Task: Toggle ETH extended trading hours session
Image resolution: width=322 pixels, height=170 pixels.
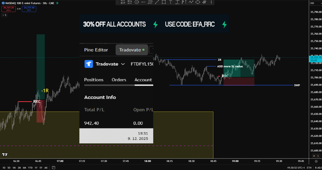Action: (x=309, y=168)
